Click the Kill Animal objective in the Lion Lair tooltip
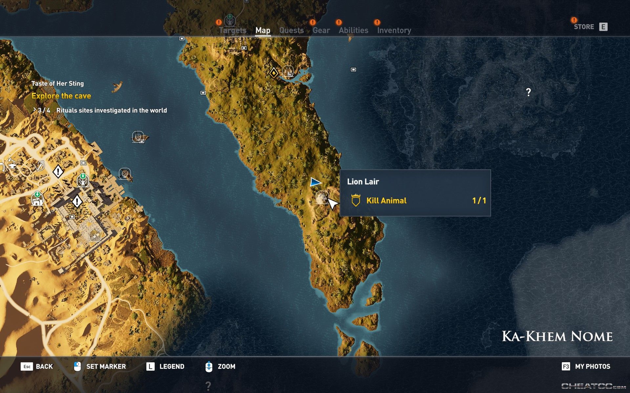Viewport: 630px width, 393px height. pos(387,200)
